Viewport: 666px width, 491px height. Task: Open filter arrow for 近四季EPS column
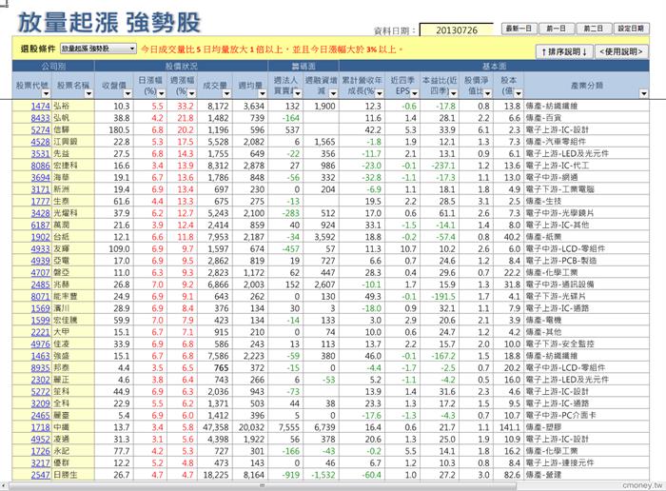(415, 93)
